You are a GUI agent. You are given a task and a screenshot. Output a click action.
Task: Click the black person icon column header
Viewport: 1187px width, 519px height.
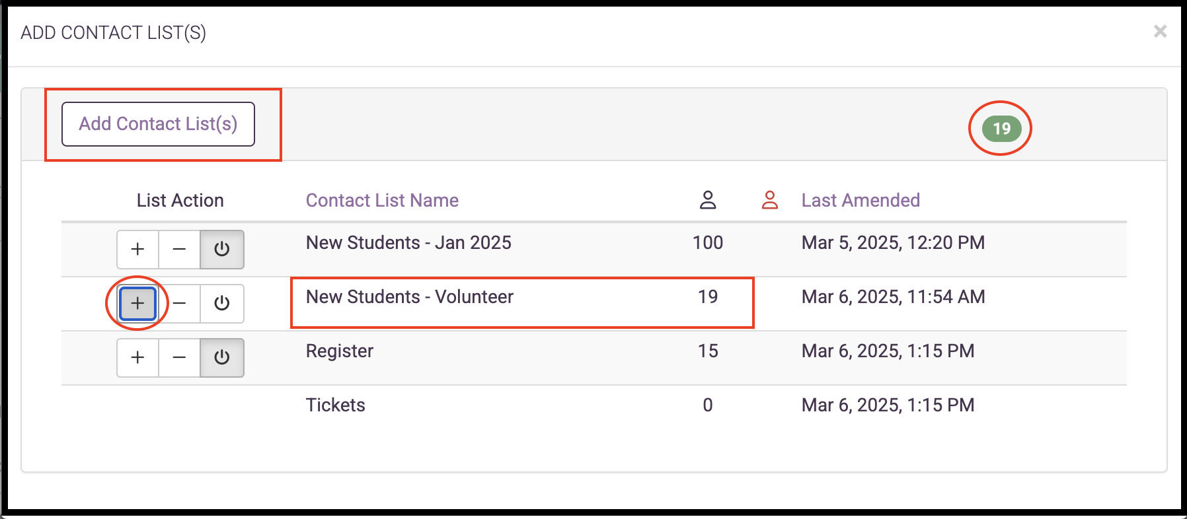[x=707, y=200]
